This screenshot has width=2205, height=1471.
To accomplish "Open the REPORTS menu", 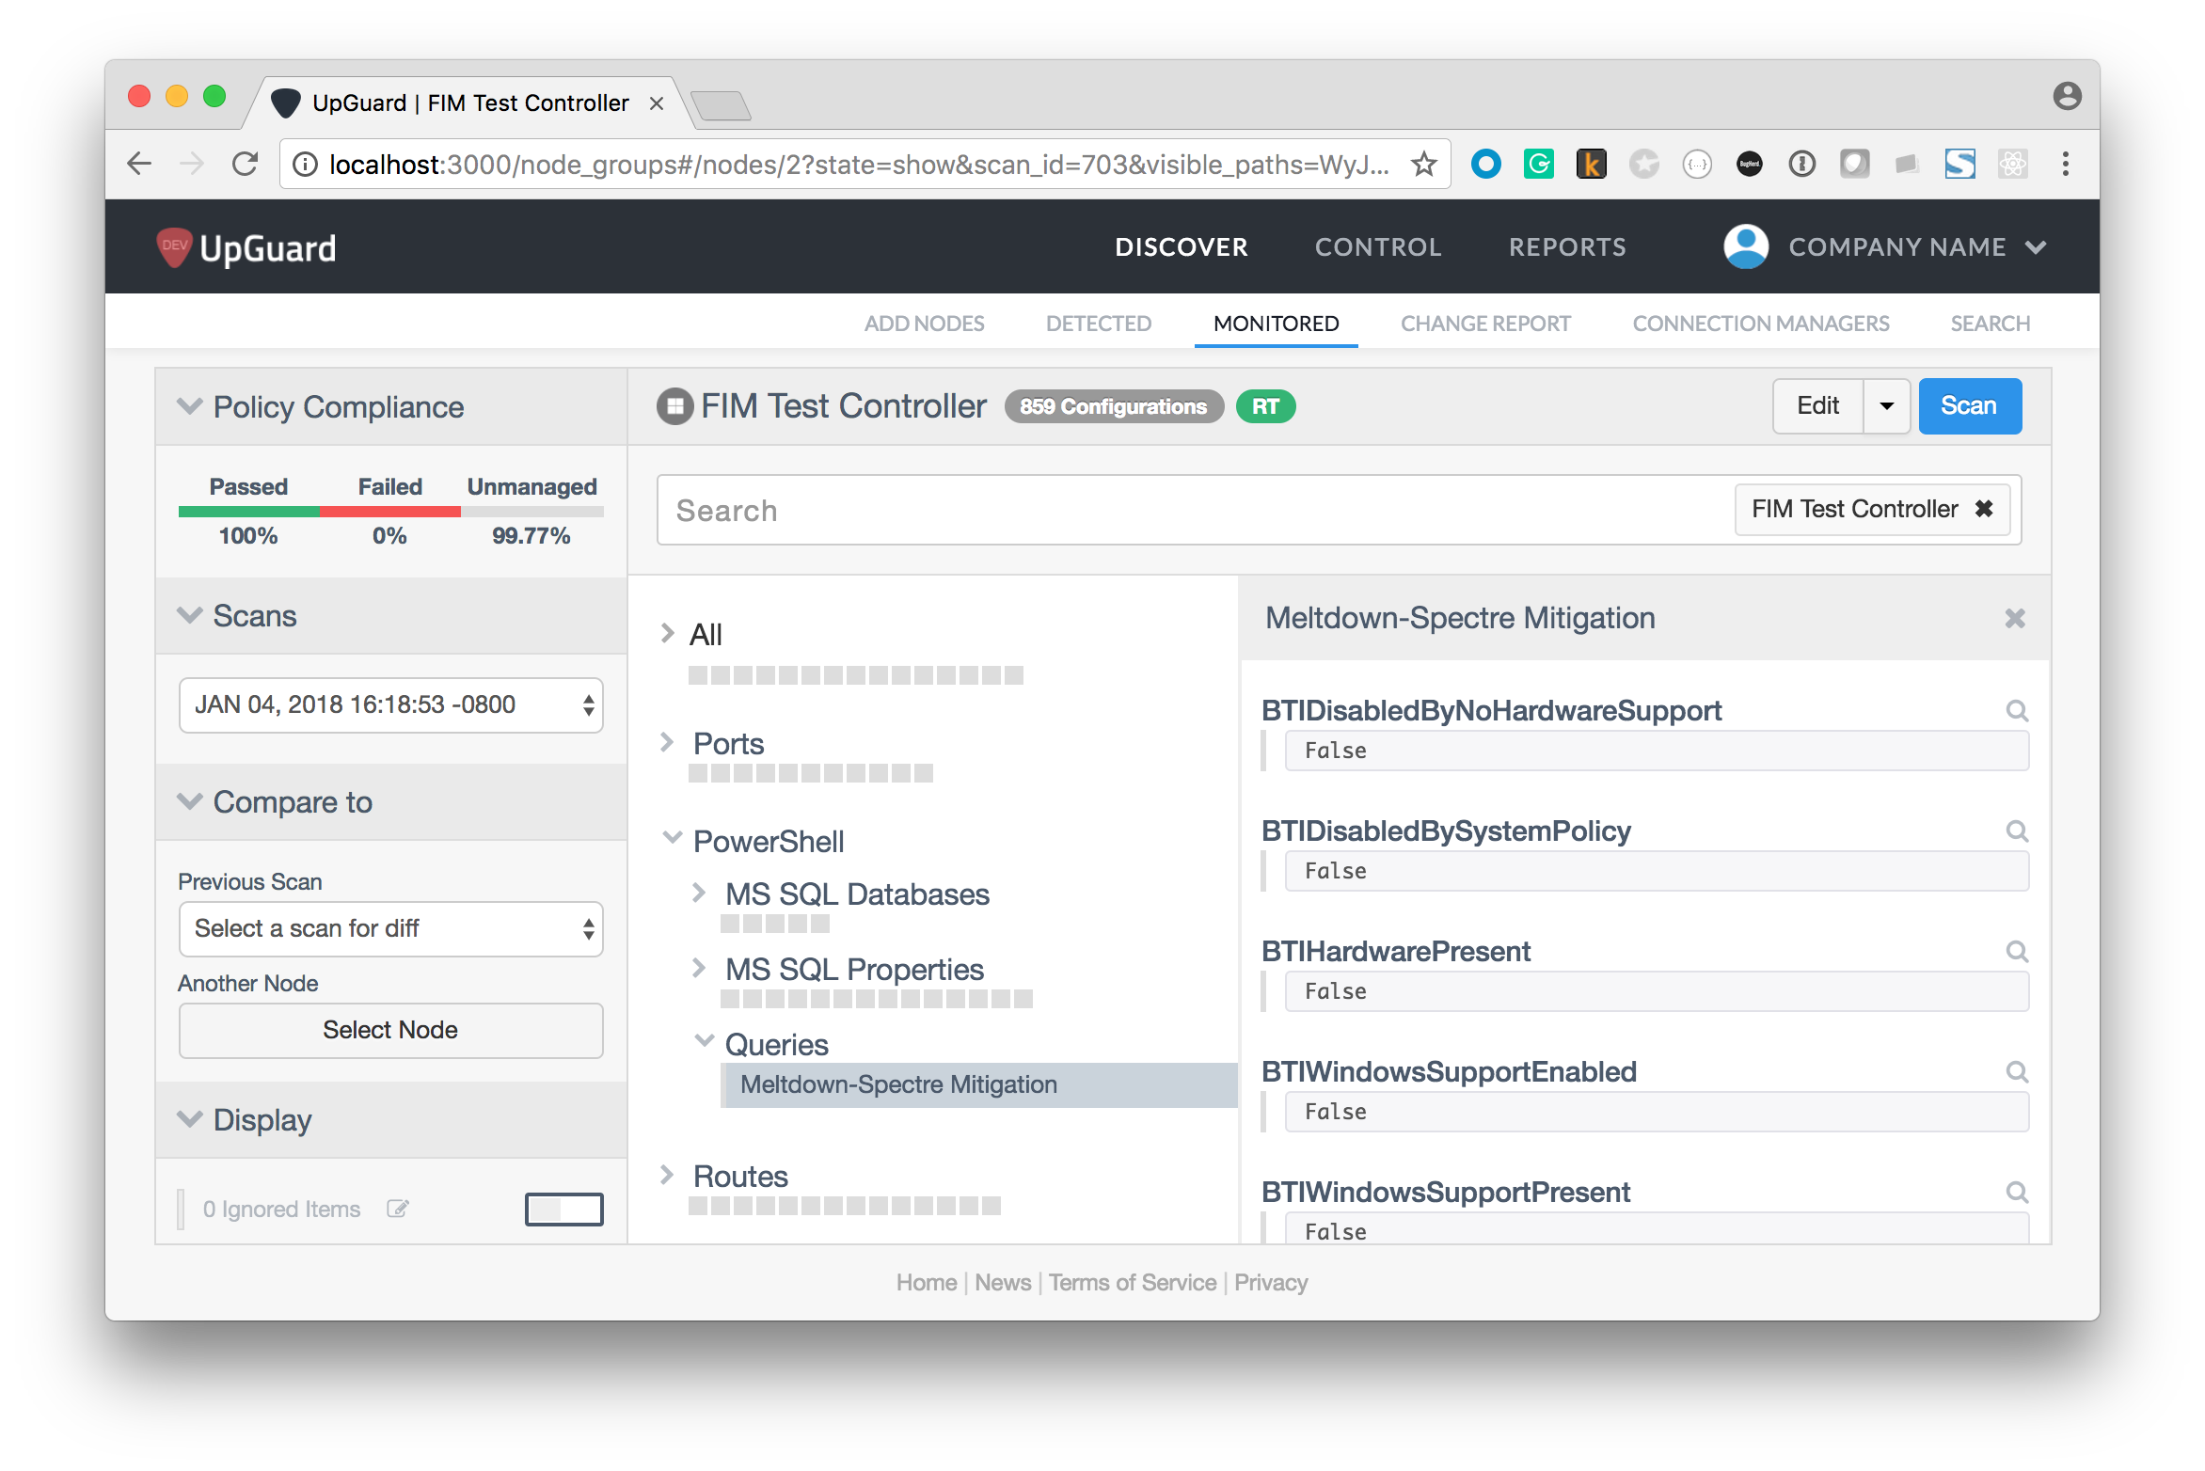I will point(1568,246).
